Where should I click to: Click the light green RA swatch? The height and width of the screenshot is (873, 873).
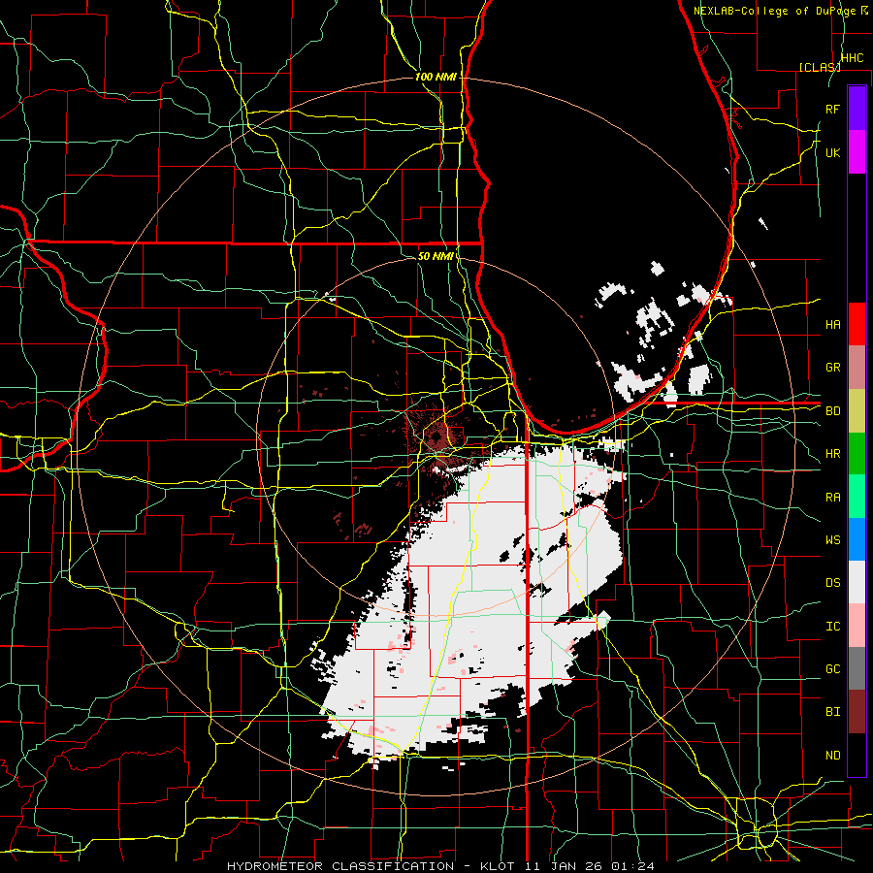point(857,497)
